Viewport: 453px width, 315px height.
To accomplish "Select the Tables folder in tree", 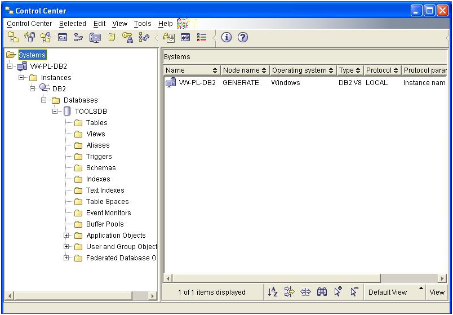I will pos(91,122).
